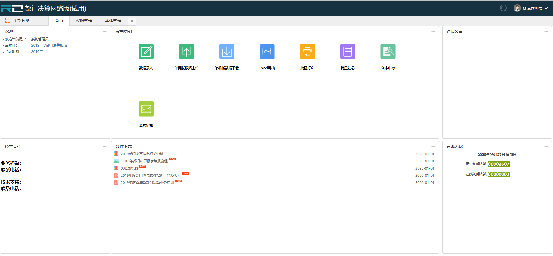Download 2019部门决算编审相关资料 file
This screenshot has width=553, height=256.
point(142,154)
